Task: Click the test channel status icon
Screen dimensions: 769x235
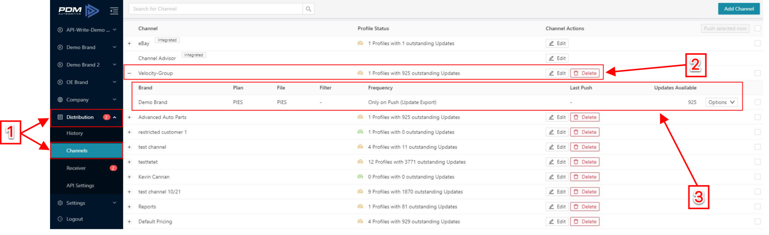Action: 360,147
